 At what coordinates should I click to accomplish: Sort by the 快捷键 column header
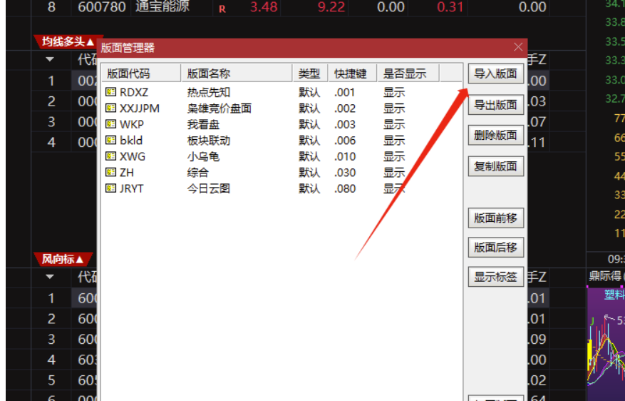pos(351,73)
